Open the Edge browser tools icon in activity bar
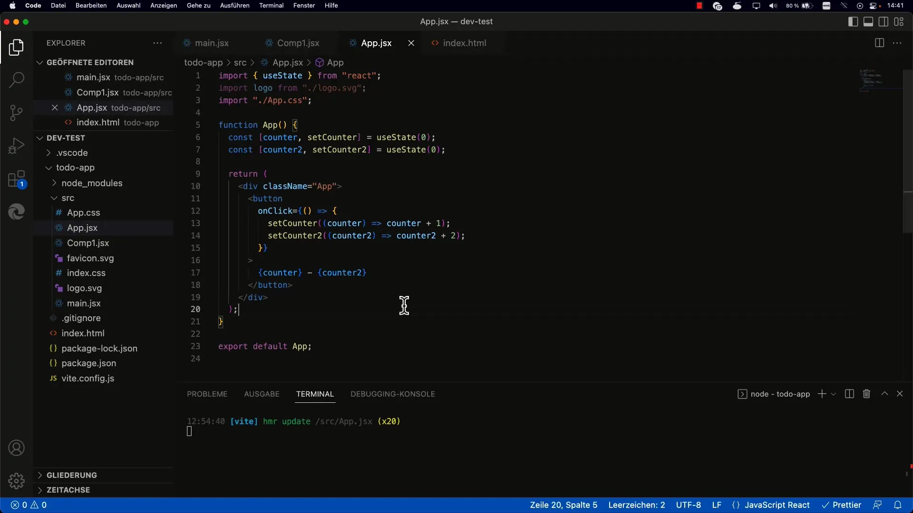913x513 pixels. pyautogui.click(x=16, y=211)
